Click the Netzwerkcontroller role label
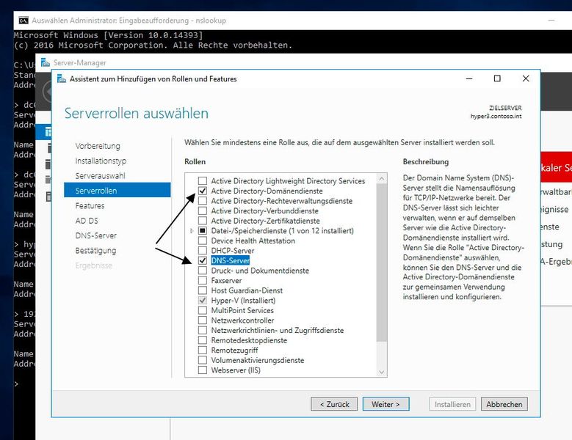 [x=242, y=320]
